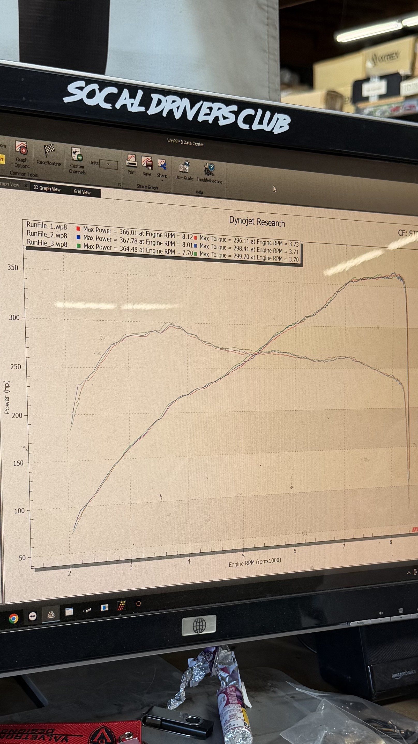Click Max Power = 364.48 legend entry
The height and width of the screenshot is (744, 418).
pyautogui.click(x=138, y=250)
